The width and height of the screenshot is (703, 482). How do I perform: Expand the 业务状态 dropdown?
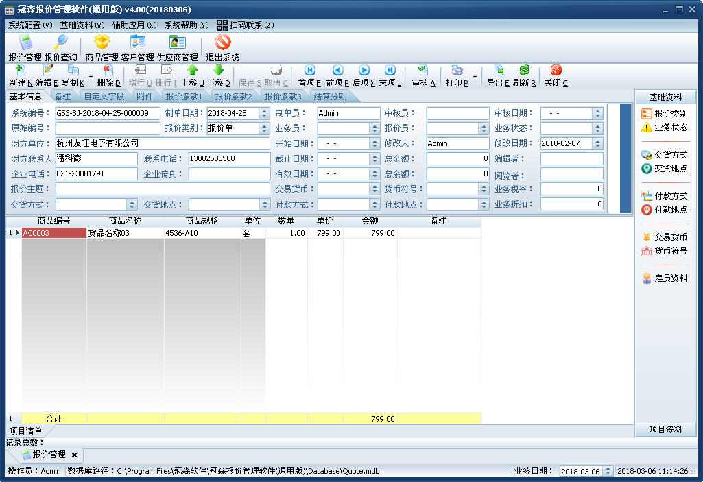pos(597,128)
